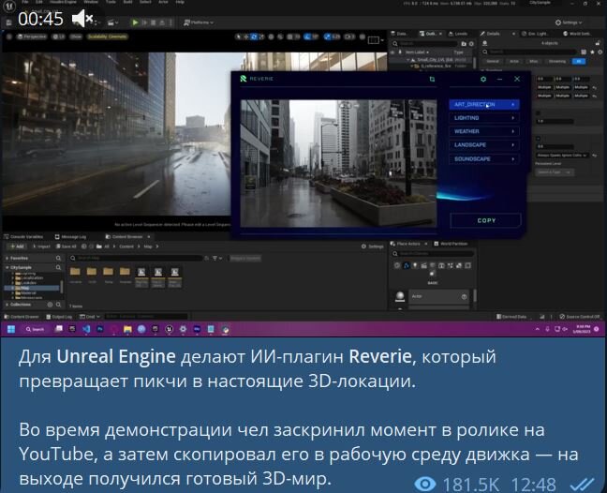Open the Unreal Engine icon in taskbar
Image resolution: width=607 pixels, height=493 pixels.
[168, 330]
